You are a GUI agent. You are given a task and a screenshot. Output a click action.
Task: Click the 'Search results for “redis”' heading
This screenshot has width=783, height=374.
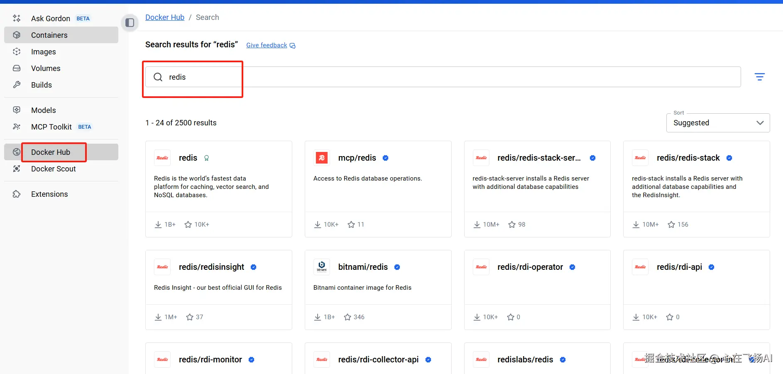tap(191, 44)
